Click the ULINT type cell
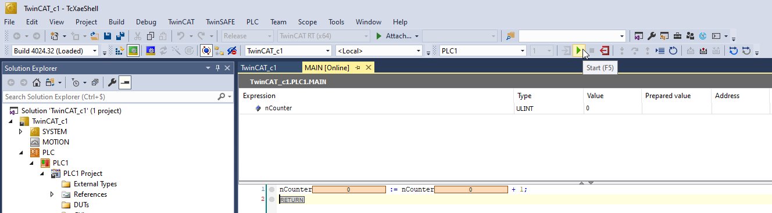 click(549, 108)
